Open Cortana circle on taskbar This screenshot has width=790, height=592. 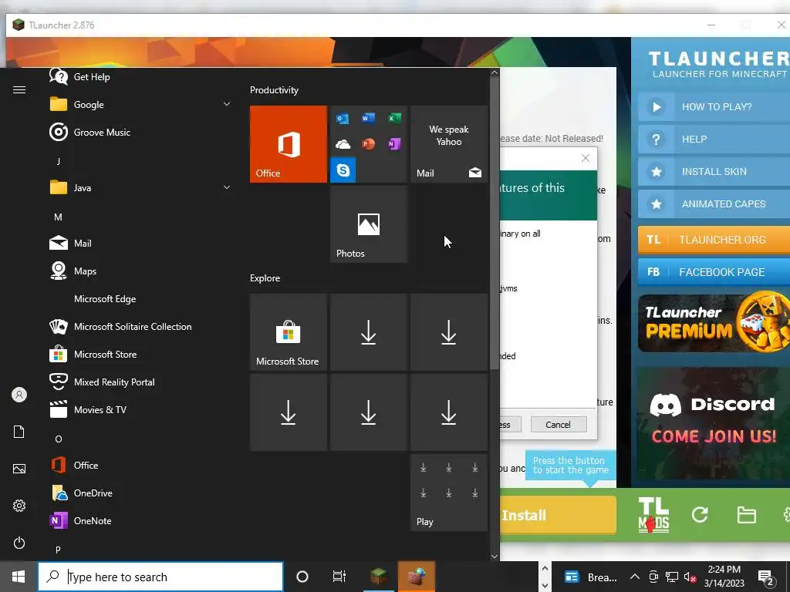(302, 577)
